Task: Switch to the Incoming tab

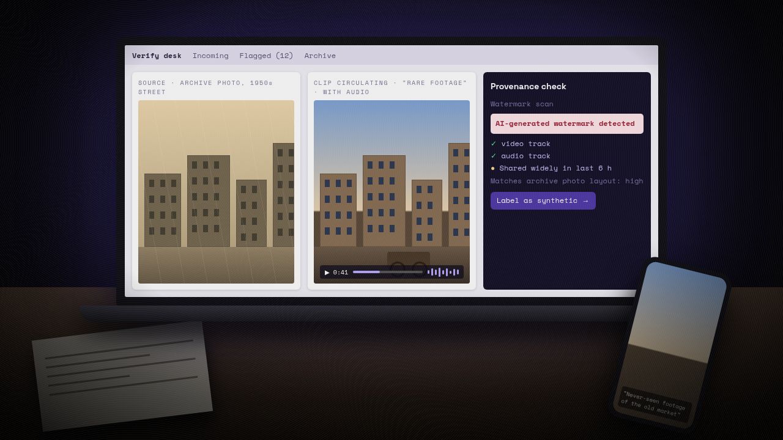Action: coord(210,56)
